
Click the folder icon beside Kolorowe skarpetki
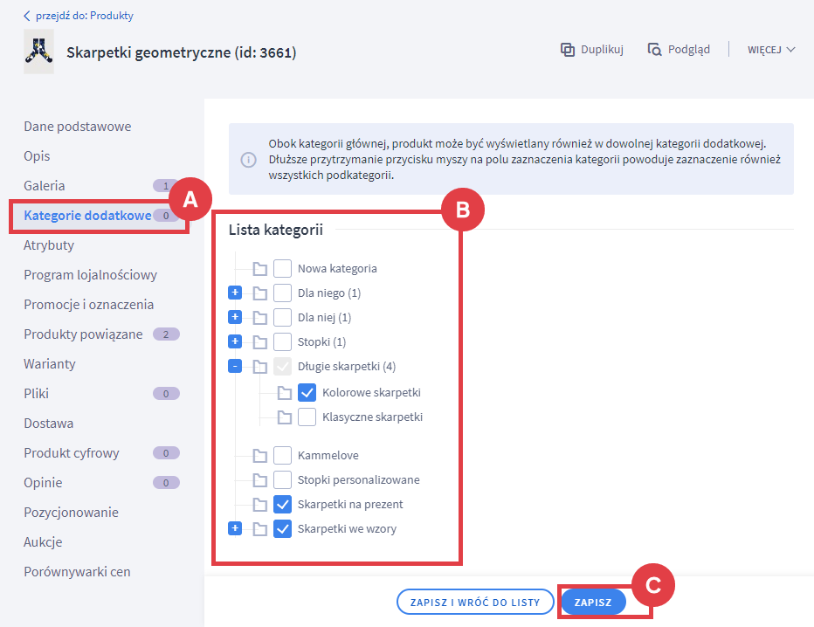pyautogui.click(x=285, y=393)
